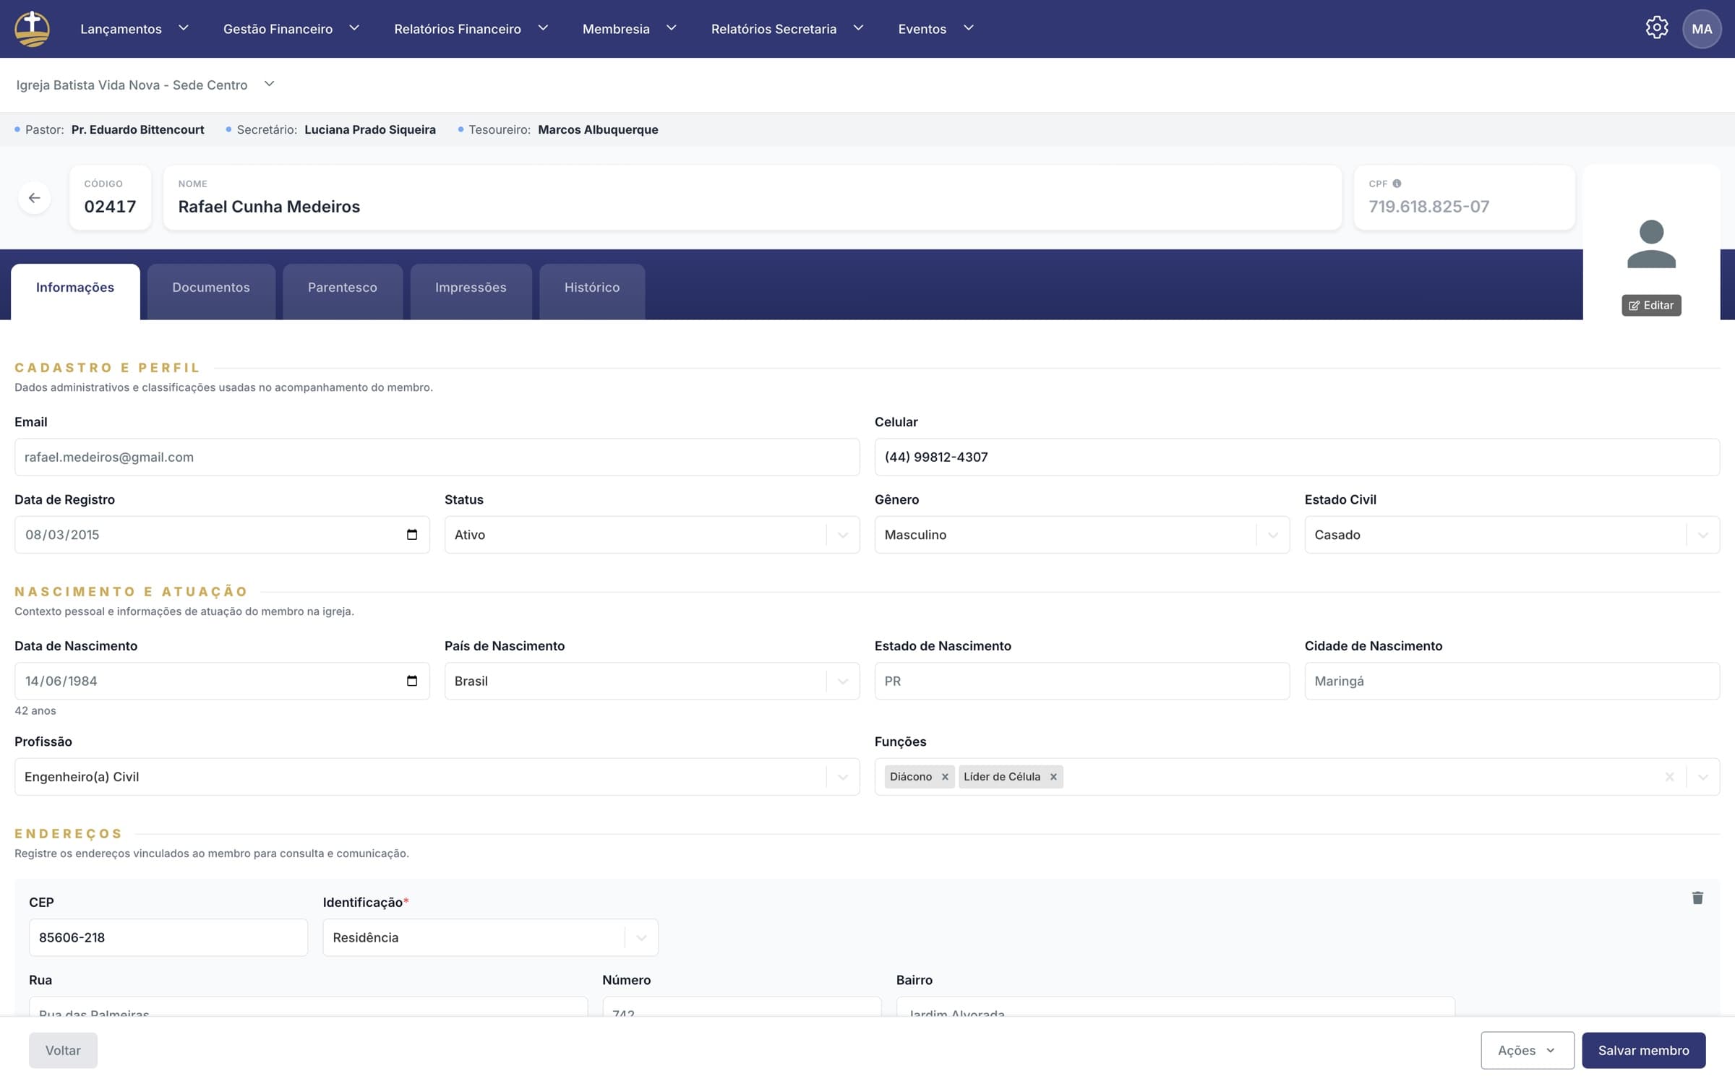Screen dimensions: 1735x1084
Task: Open the Histórico tab
Action: click(592, 291)
